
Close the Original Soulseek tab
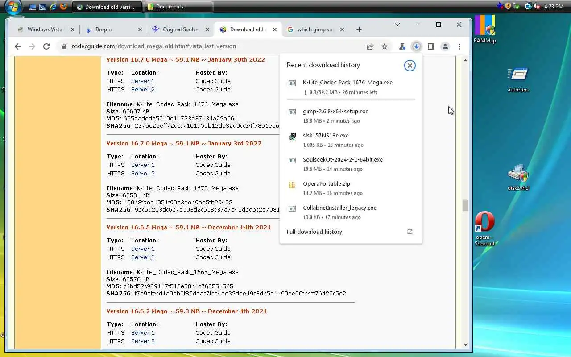[x=207, y=29]
